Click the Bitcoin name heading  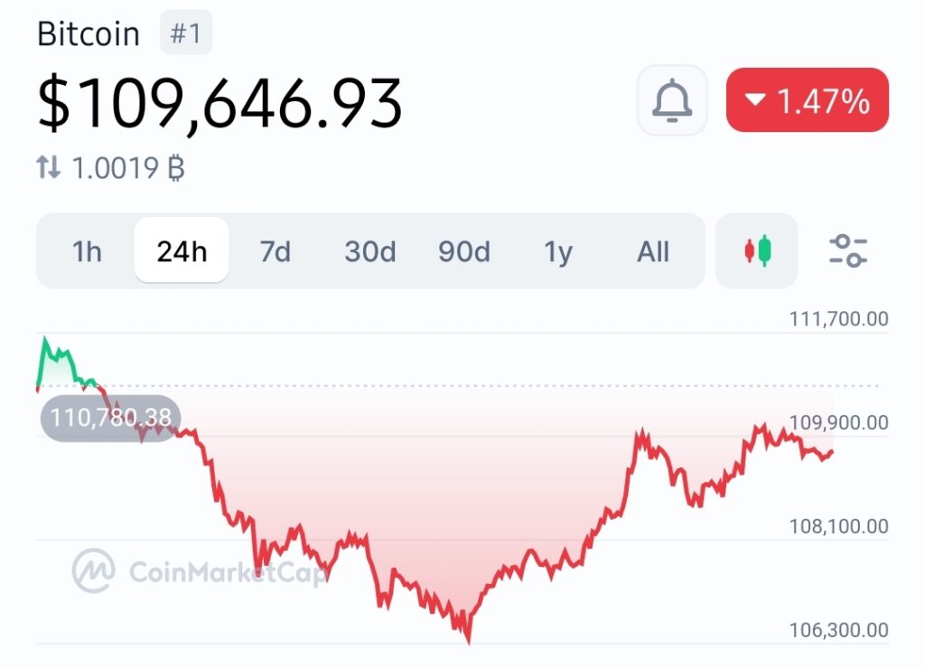coord(89,34)
